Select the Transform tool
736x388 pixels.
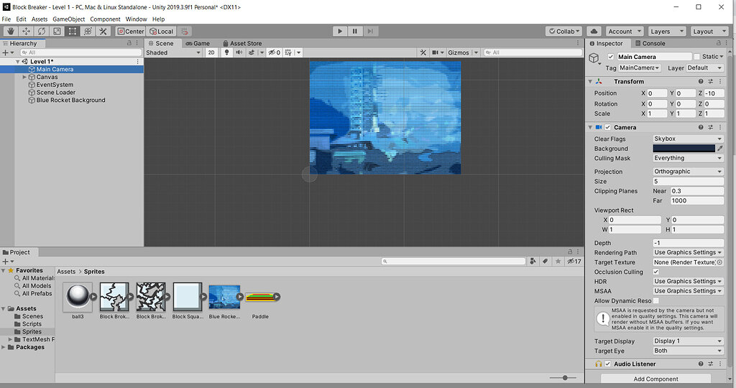point(88,31)
